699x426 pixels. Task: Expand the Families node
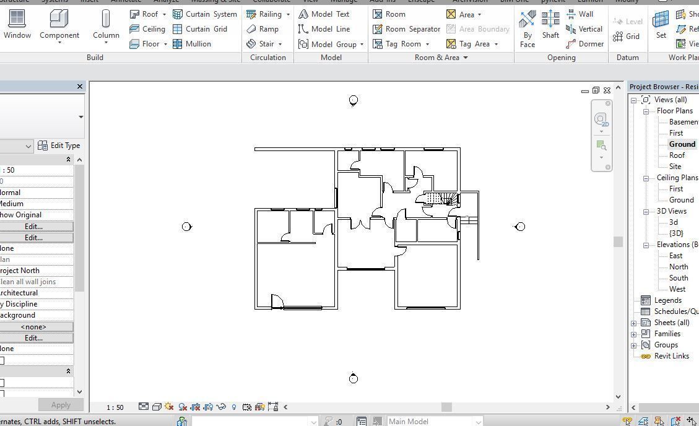633,334
